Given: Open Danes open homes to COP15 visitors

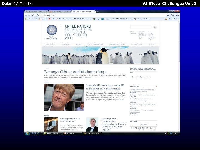Looking at the screenshot, I should click(x=70, y=120).
